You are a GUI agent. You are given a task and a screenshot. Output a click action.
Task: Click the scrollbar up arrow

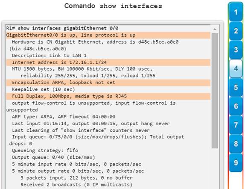[x=215, y=29]
